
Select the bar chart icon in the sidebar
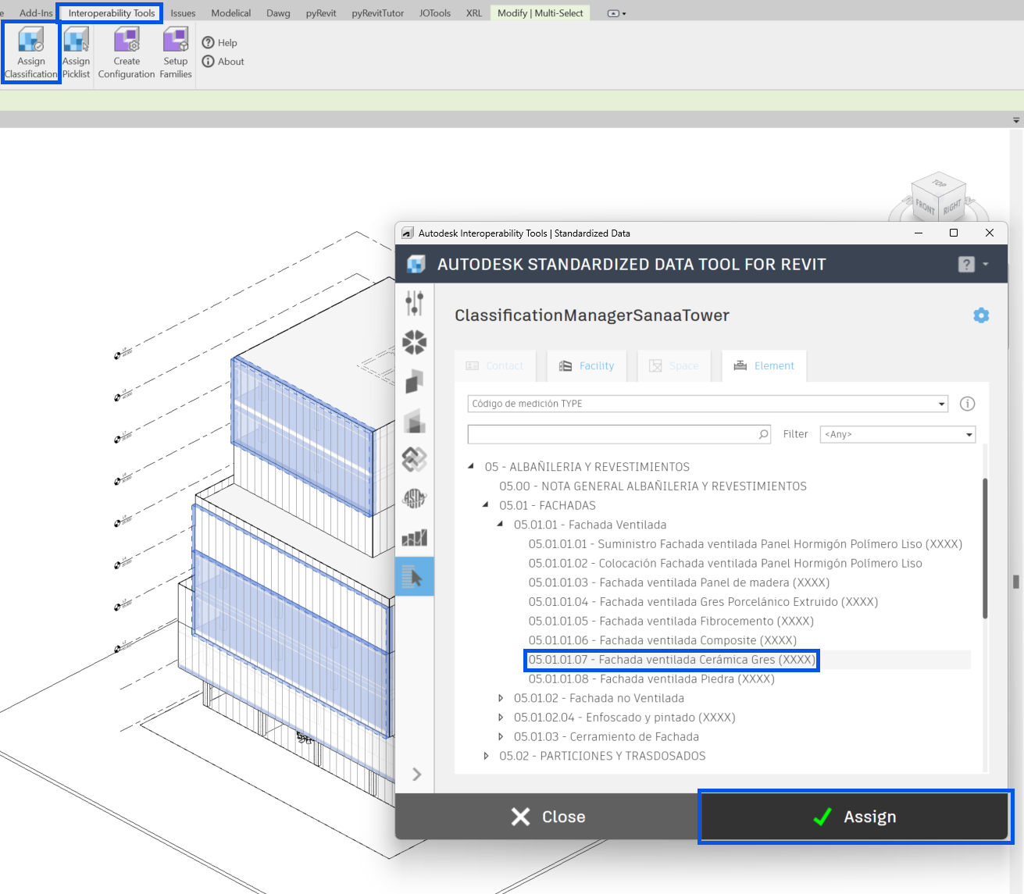click(415, 537)
